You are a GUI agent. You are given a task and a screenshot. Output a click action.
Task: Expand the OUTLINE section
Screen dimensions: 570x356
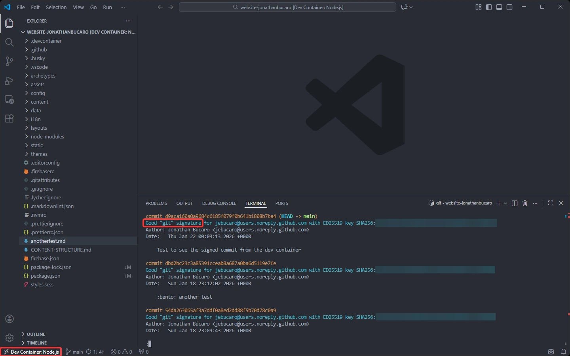(36, 334)
